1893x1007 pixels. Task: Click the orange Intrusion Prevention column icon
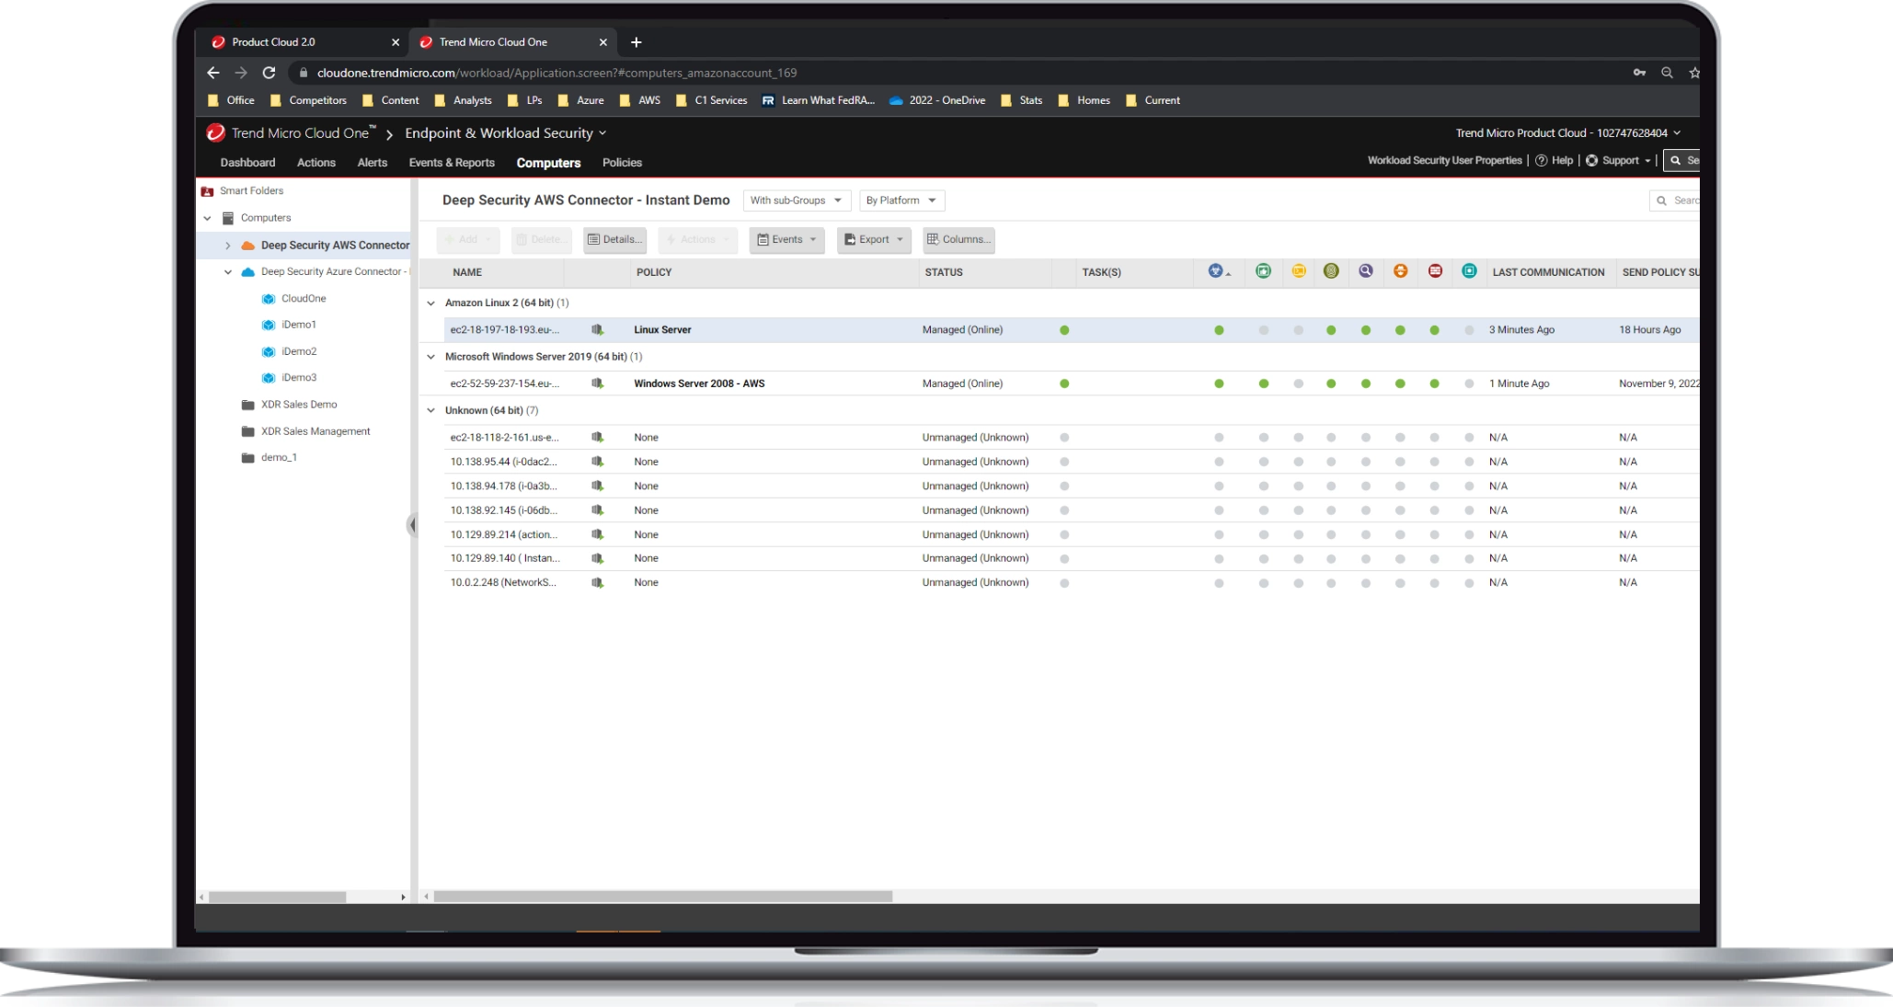[x=1400, y=271]
